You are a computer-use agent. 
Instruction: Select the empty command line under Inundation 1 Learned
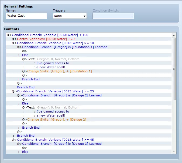pos(89,51)
